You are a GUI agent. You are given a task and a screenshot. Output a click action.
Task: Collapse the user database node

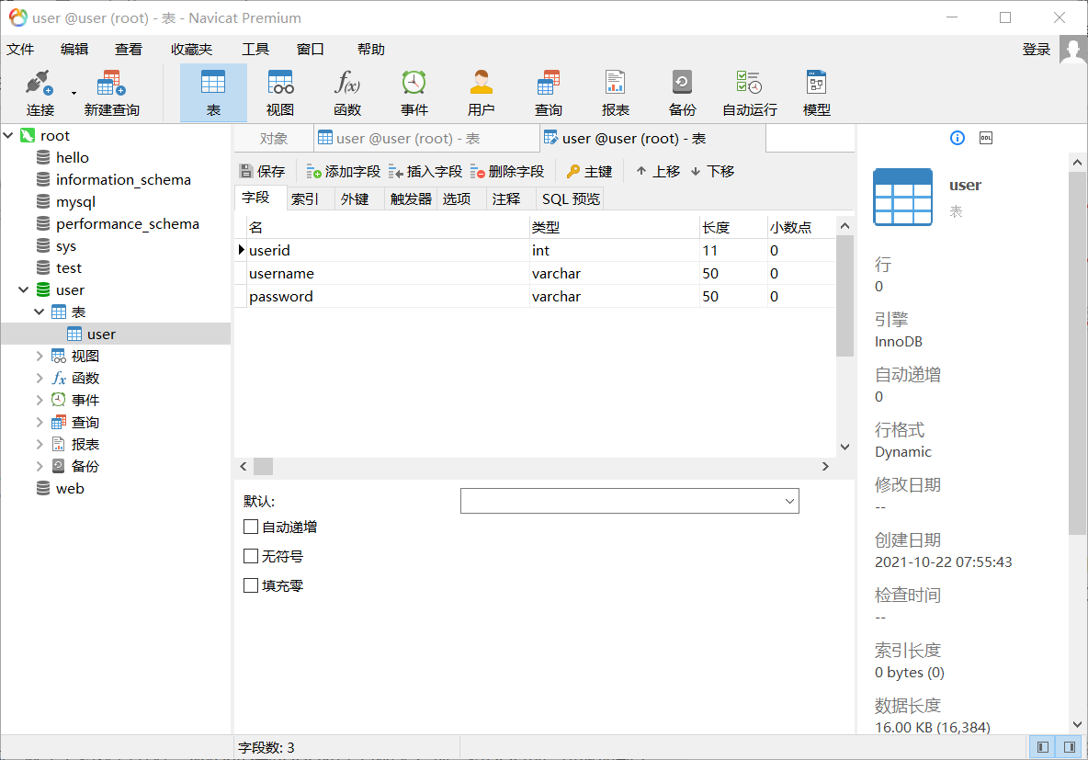[24, 289]
